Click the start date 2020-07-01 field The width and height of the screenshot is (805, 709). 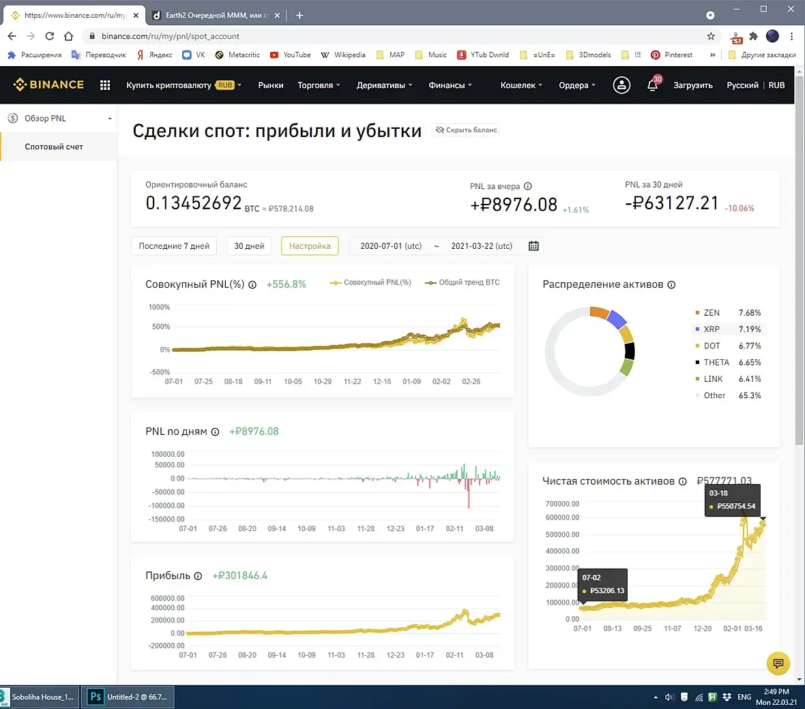click(391, 245)
